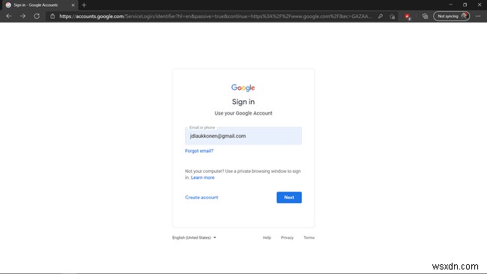This screenshot has height=274, width=487.
Task: Reload the page with the refresh icon
Action: click(37, 16)
